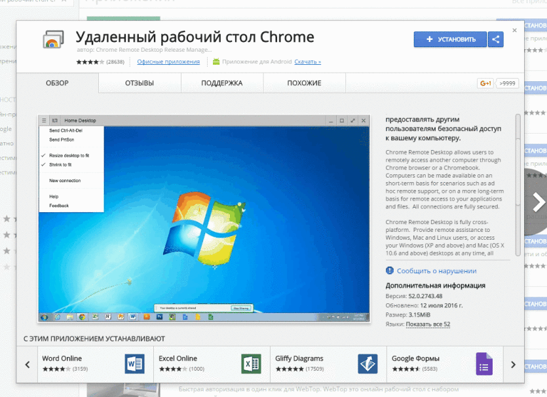Click the Word icon in the screenshot taskbar
Screen dimensions: 547x397
133,317
